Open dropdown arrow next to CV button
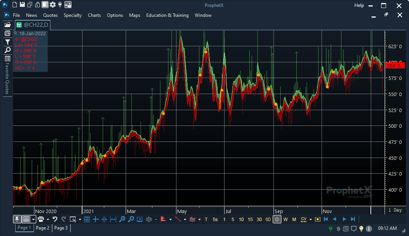Image resolution: width=409 pixels, height=236 pixels. 310,220
